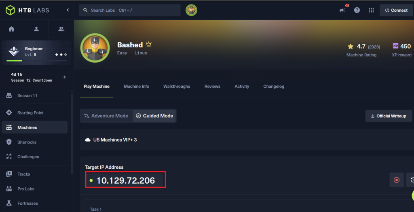Go to the home icon in sidebar
Viewport: 414px width, 212px height.
click(x=11, y=29)
